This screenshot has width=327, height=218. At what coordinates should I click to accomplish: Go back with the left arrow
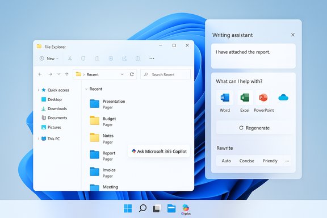(40, 74)
